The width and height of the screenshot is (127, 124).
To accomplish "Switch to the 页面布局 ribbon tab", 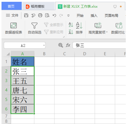I will coord(111,15).
